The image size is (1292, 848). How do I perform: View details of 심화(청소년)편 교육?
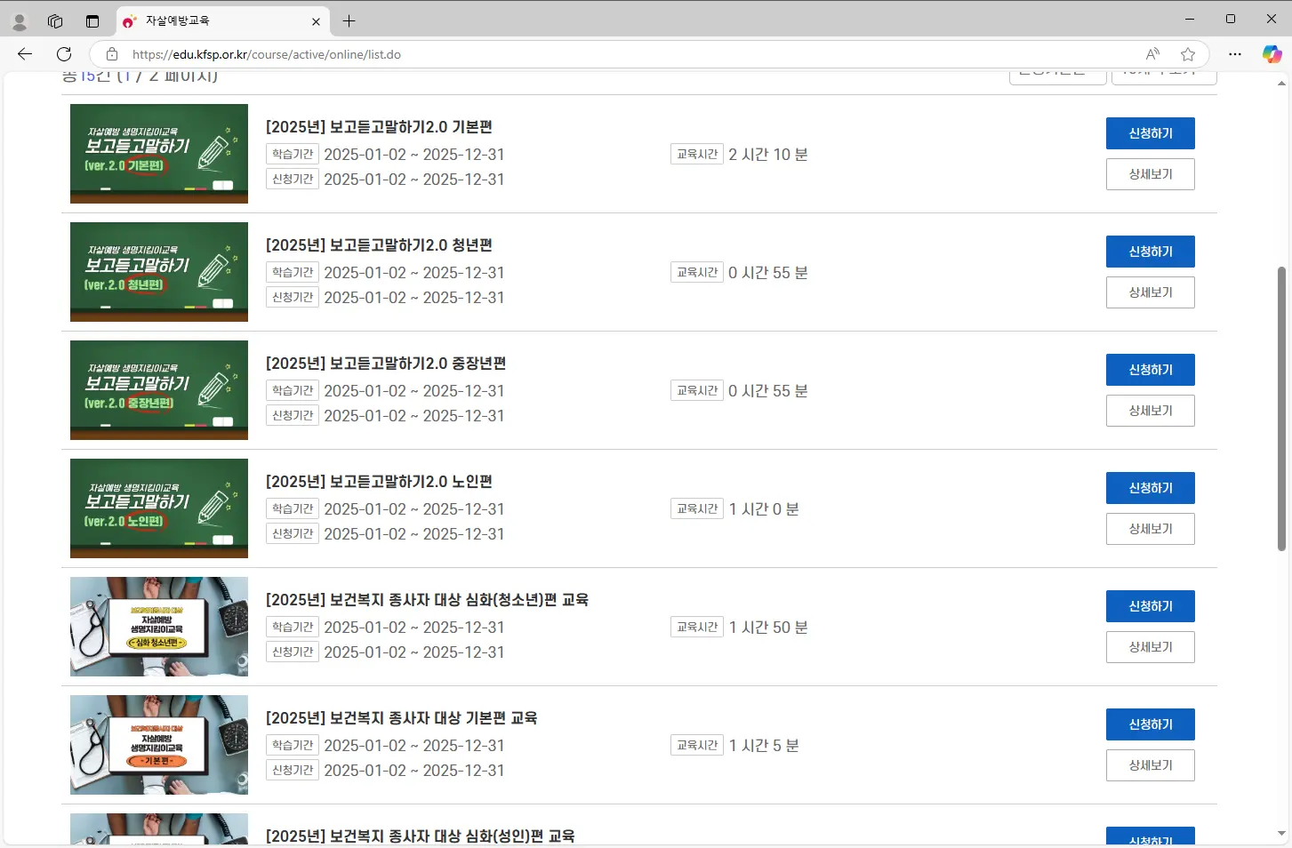[x=1150, y=647]
